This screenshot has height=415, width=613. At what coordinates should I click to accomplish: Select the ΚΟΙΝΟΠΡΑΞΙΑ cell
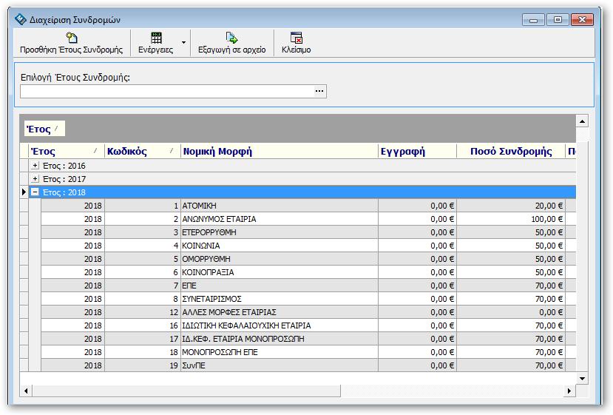tap(279, 271)
